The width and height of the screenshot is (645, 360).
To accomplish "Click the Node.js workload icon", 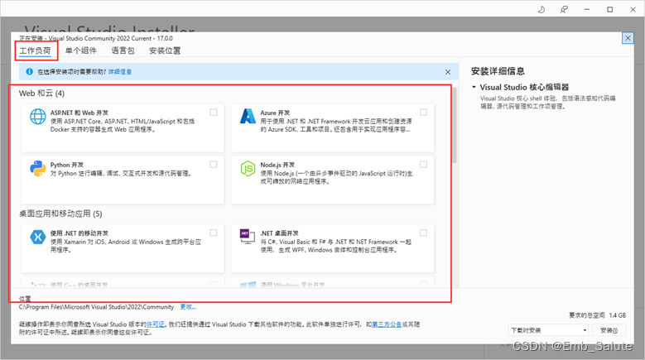I will point(248,169).
